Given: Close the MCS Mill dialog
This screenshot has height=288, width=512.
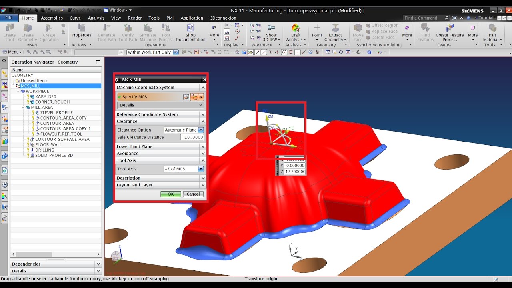Looking at the screenshot, I should tap(204, 80).
